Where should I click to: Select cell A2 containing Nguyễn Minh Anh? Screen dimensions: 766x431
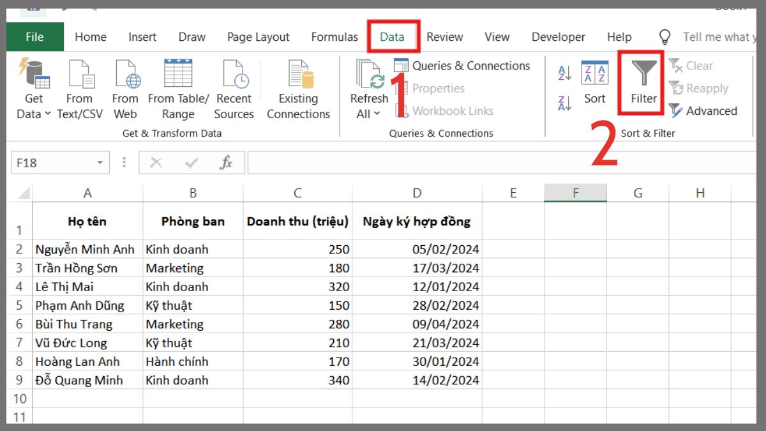86,249
